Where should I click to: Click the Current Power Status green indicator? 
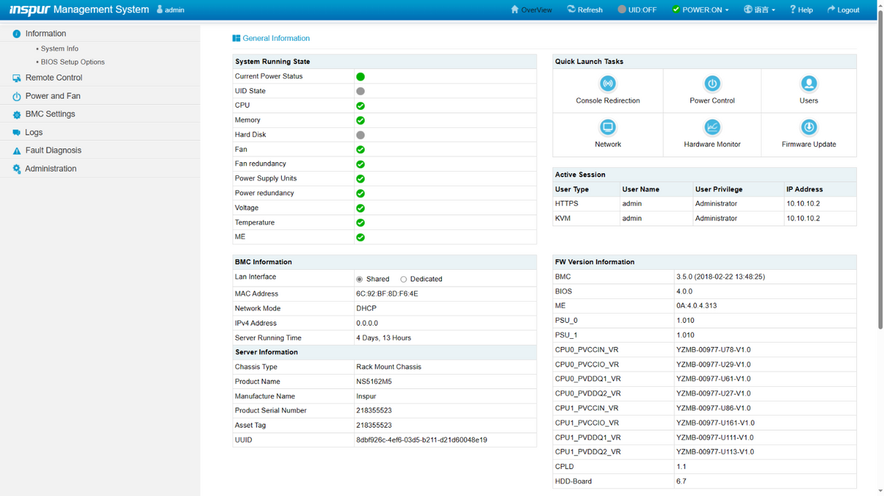[x=360, y=76]
